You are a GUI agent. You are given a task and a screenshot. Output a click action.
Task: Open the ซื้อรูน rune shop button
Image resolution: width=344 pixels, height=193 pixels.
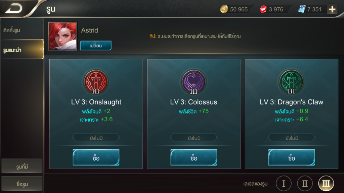tap(22, 183)
